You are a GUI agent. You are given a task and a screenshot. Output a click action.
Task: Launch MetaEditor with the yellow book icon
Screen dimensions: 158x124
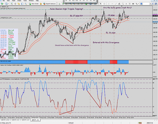(41, 4)
